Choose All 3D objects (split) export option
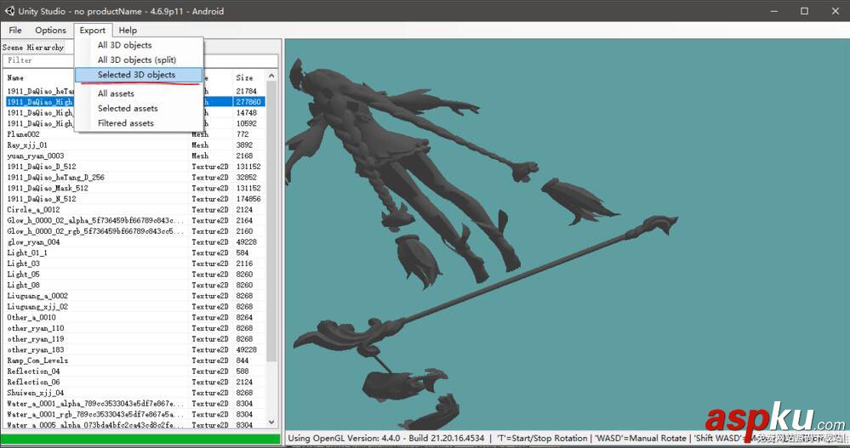The image size is (850, 448). click(x=136, y=60)
